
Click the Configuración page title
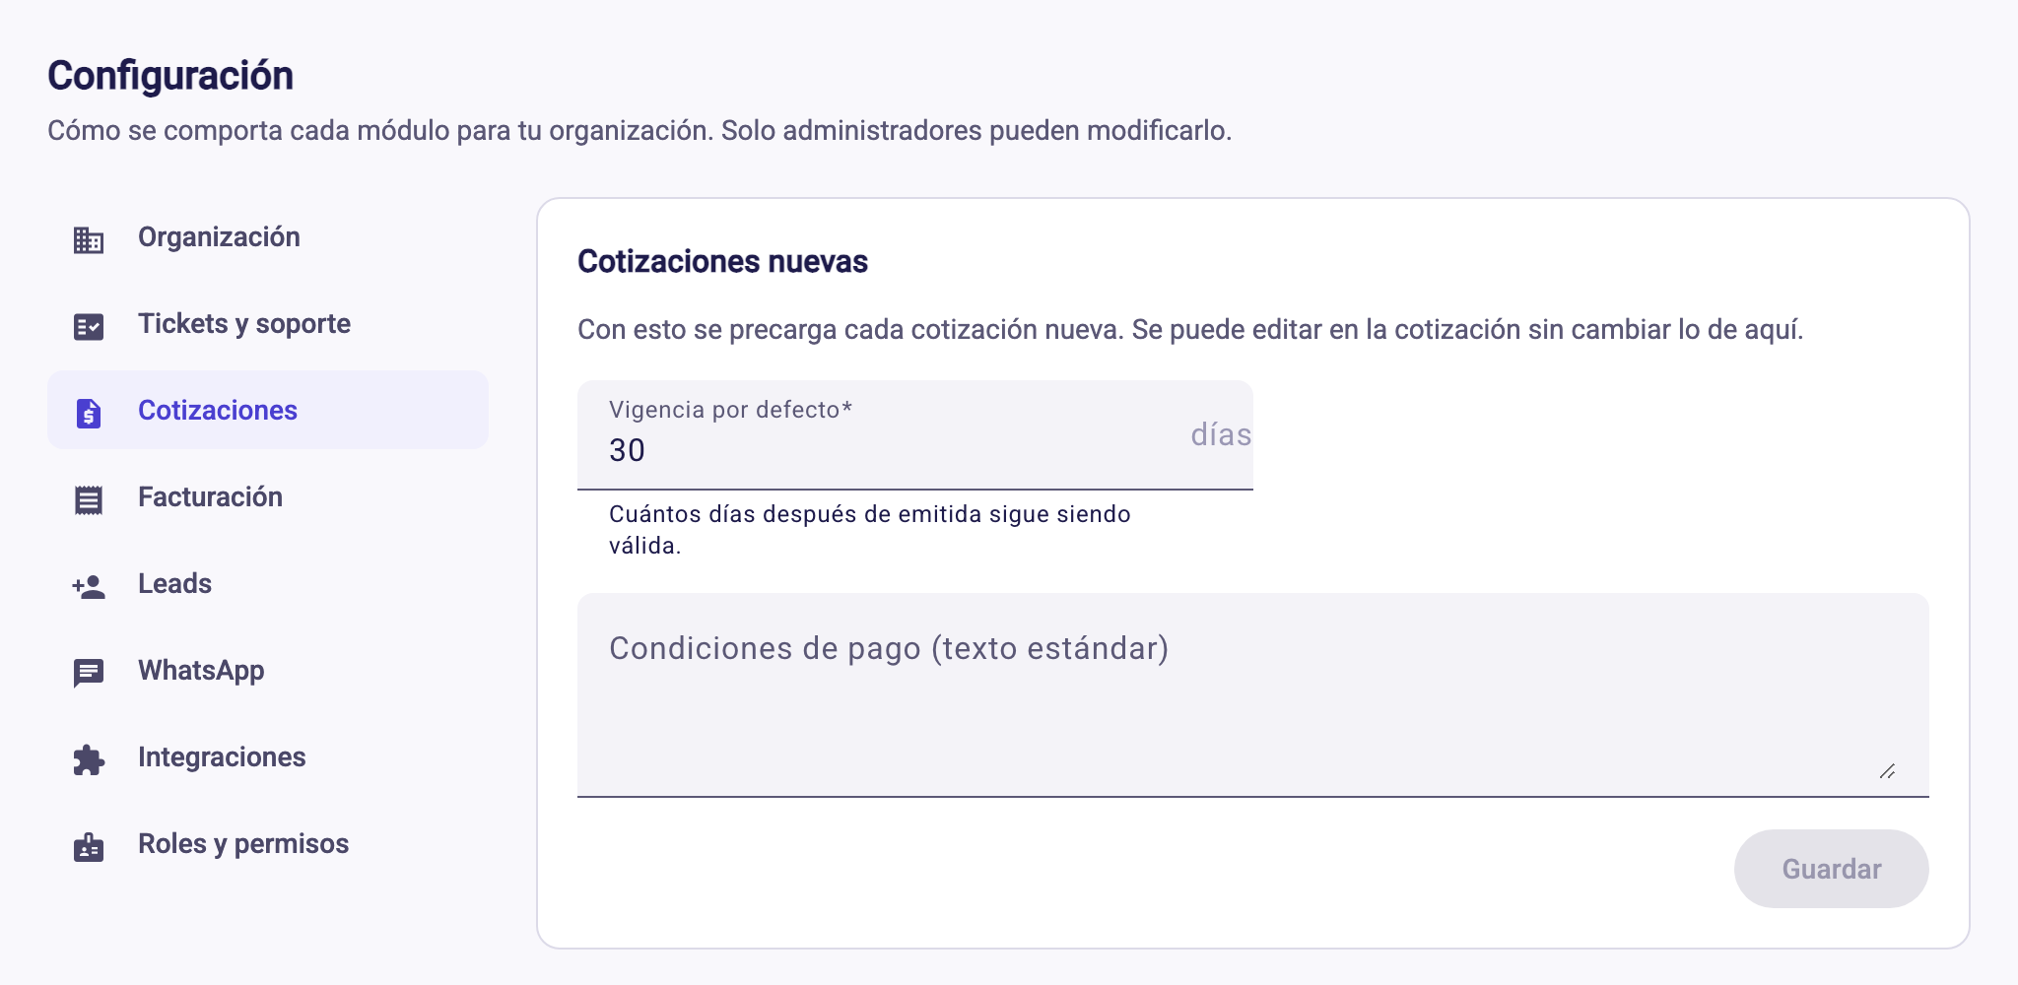(x=170, y=76)
